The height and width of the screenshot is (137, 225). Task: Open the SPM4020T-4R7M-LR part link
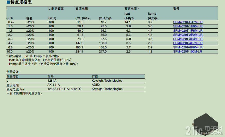(x=188, y=43)
